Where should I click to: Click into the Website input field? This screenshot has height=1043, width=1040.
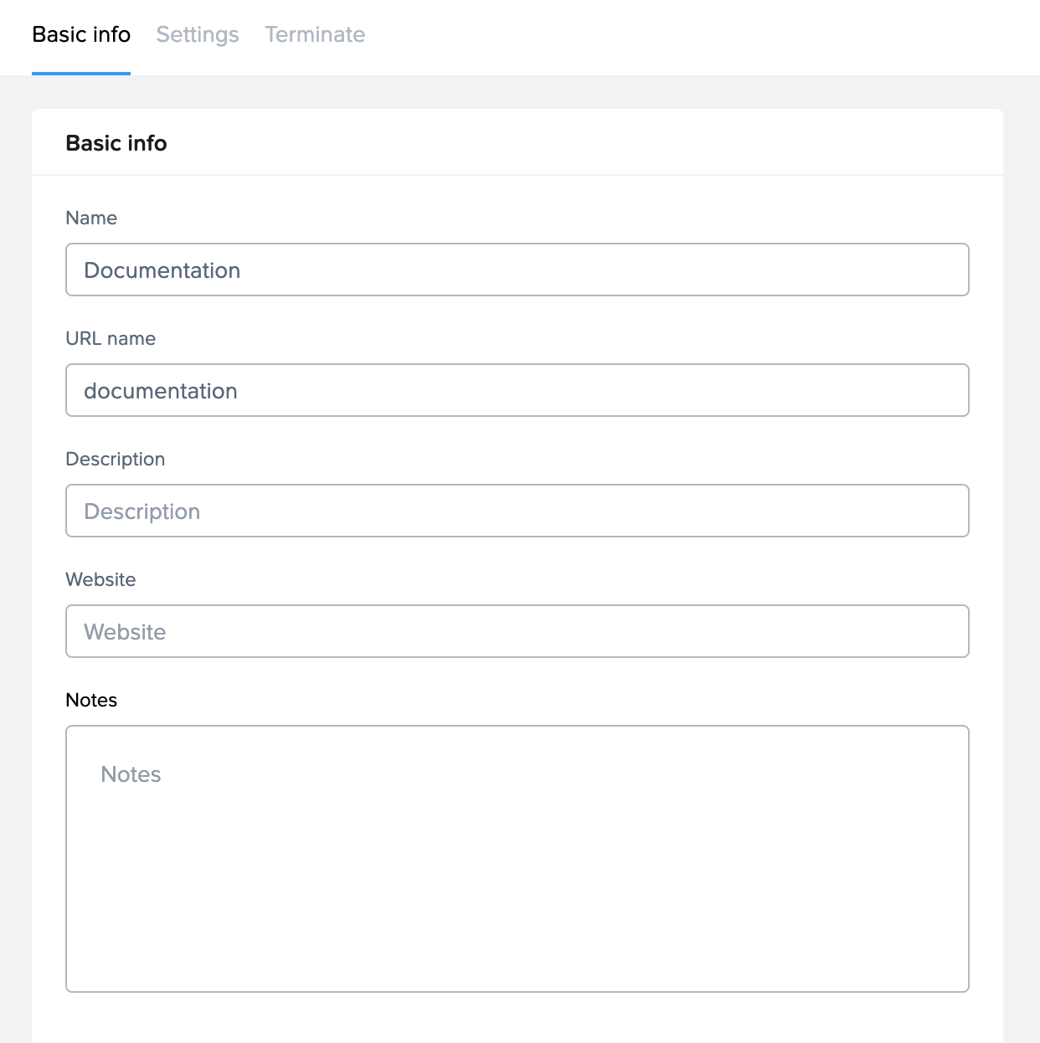click(517, 631)
